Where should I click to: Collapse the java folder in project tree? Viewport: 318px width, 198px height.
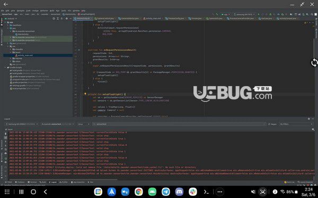[x=8, y=29]
